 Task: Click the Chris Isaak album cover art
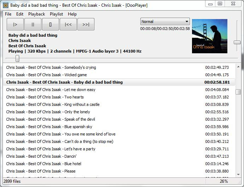tap(210, 36)
